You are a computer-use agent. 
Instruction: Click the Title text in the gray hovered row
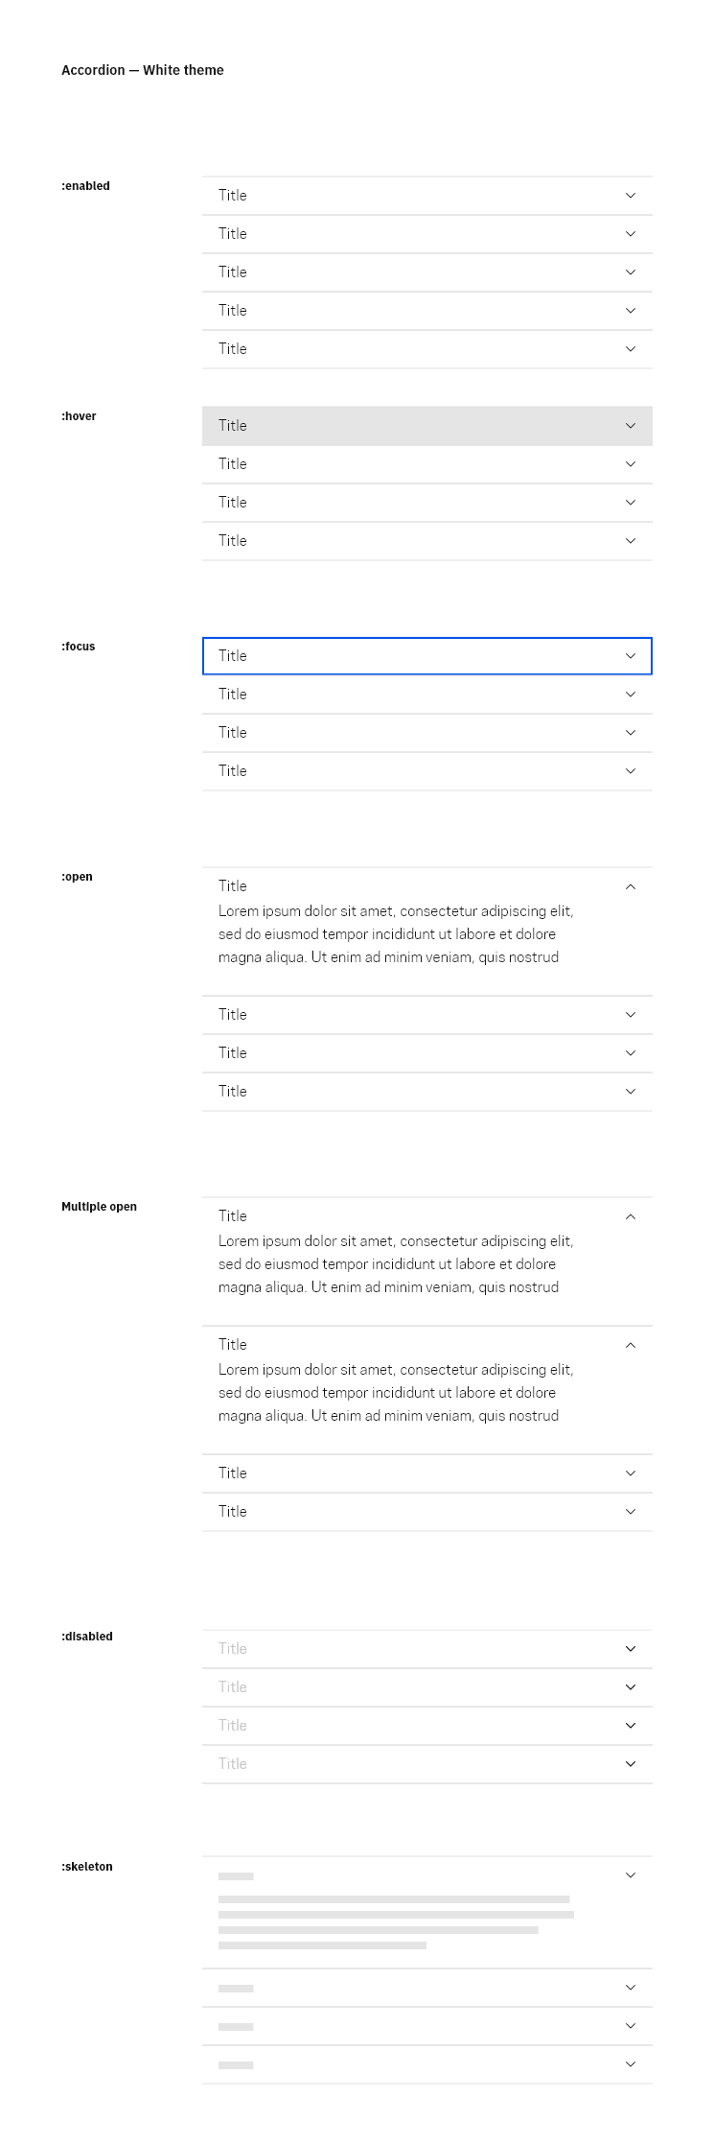(x=233, y=426)
